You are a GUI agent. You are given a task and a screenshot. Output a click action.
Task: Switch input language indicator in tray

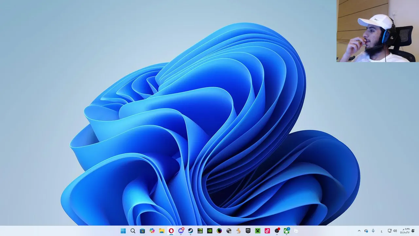[x=381, y=231]
